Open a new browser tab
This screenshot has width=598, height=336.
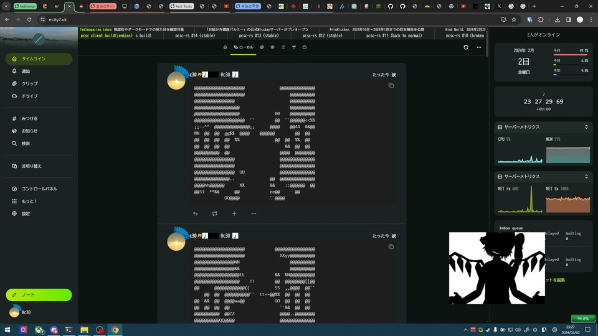(x=534, y=6)
